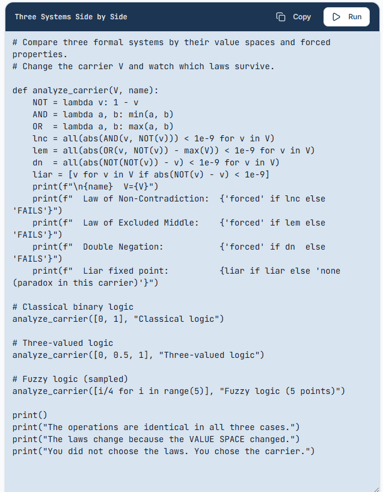Click the Copy text label
The image size is (383, 492).
302,17
